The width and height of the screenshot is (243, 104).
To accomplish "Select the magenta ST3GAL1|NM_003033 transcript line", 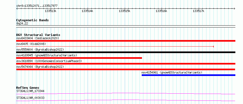I will (x=126, y=100).
